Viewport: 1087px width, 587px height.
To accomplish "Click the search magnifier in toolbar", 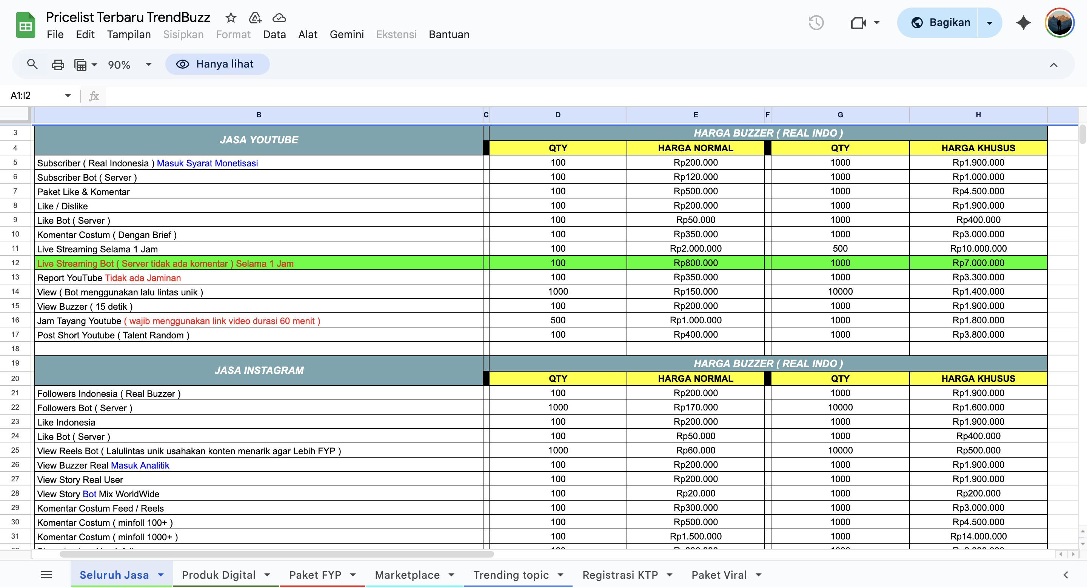I will [32, 64].
